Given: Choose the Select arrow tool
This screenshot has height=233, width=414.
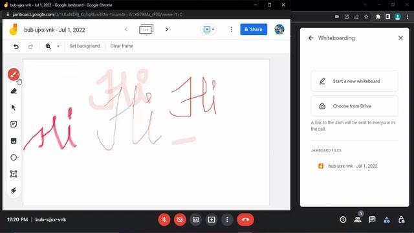Looking at the screenshot, I should click(x=14, y=107).
